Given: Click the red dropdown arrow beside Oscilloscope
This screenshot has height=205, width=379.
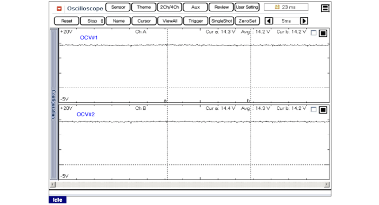Looking at the screenshot, I should (x=59, y=9).
